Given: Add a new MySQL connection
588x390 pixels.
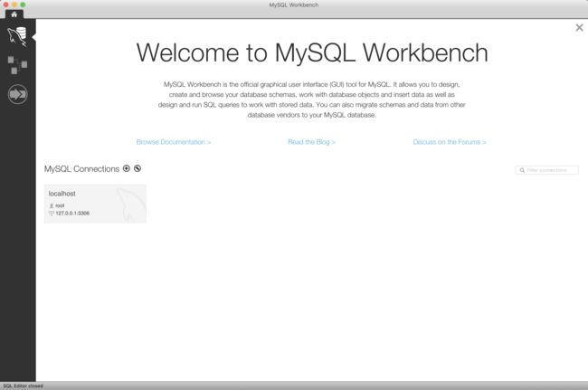Looking at the screenshot, I should (x=127, y=168).
